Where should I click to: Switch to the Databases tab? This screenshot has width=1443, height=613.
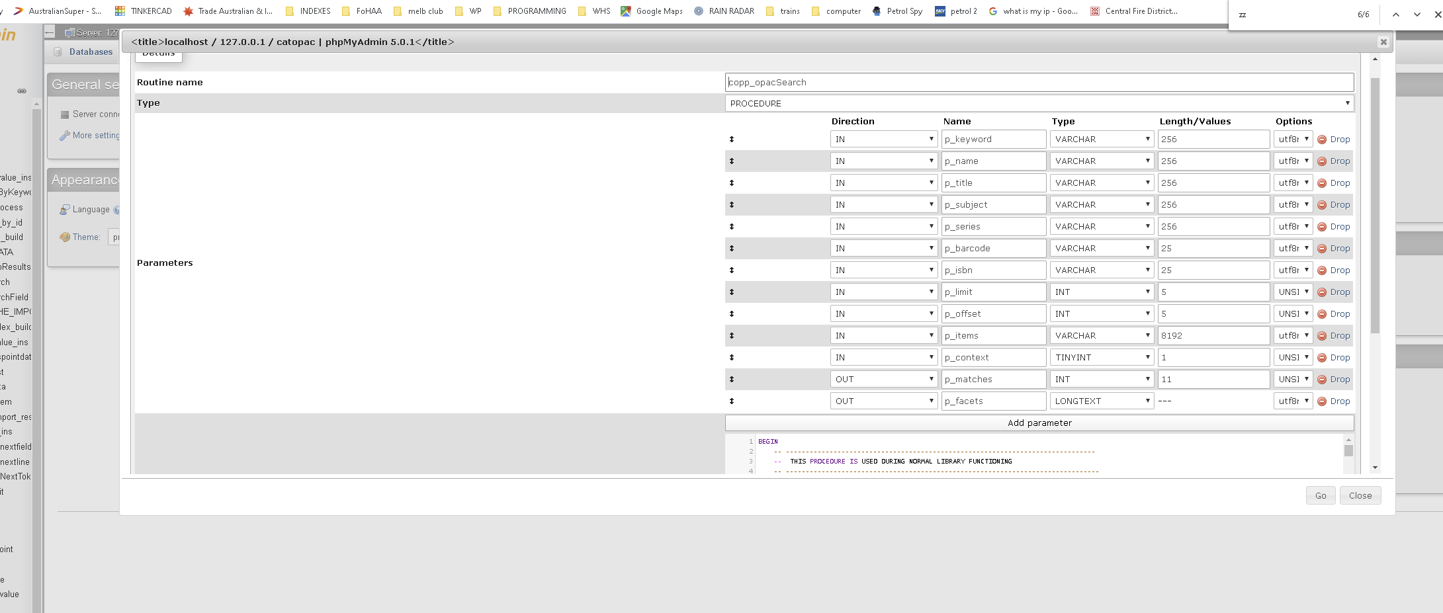(x=91, y=52)
